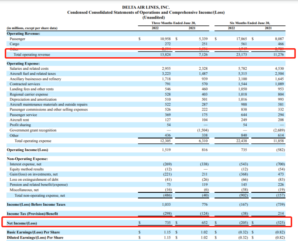Click total operating revenue '11,276'
Screen dimensions: 298x241
279,55
